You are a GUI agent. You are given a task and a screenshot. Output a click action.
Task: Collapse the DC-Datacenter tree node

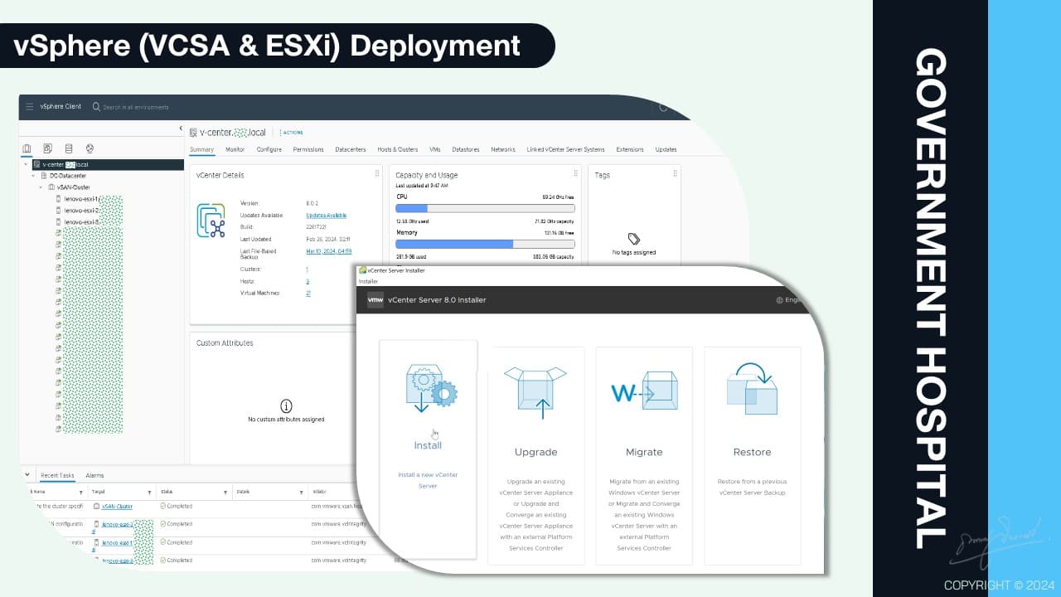click(34, 176)
